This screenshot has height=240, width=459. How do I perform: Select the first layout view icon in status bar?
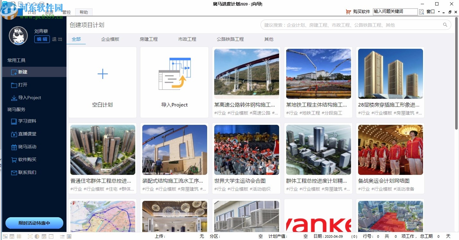(x=5, y=236)
